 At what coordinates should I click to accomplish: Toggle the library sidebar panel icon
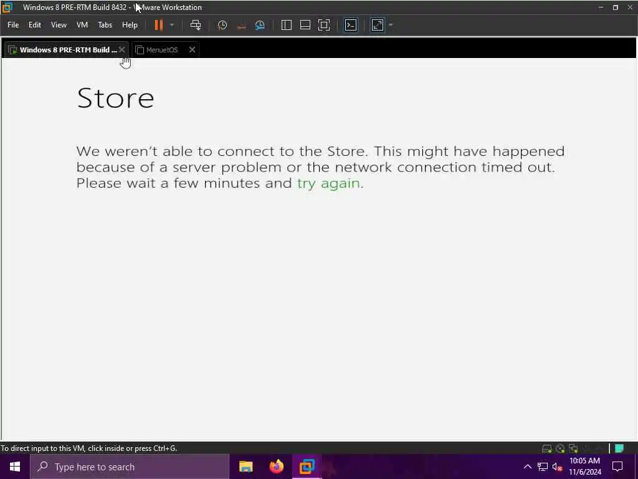[x=287, y=25]
